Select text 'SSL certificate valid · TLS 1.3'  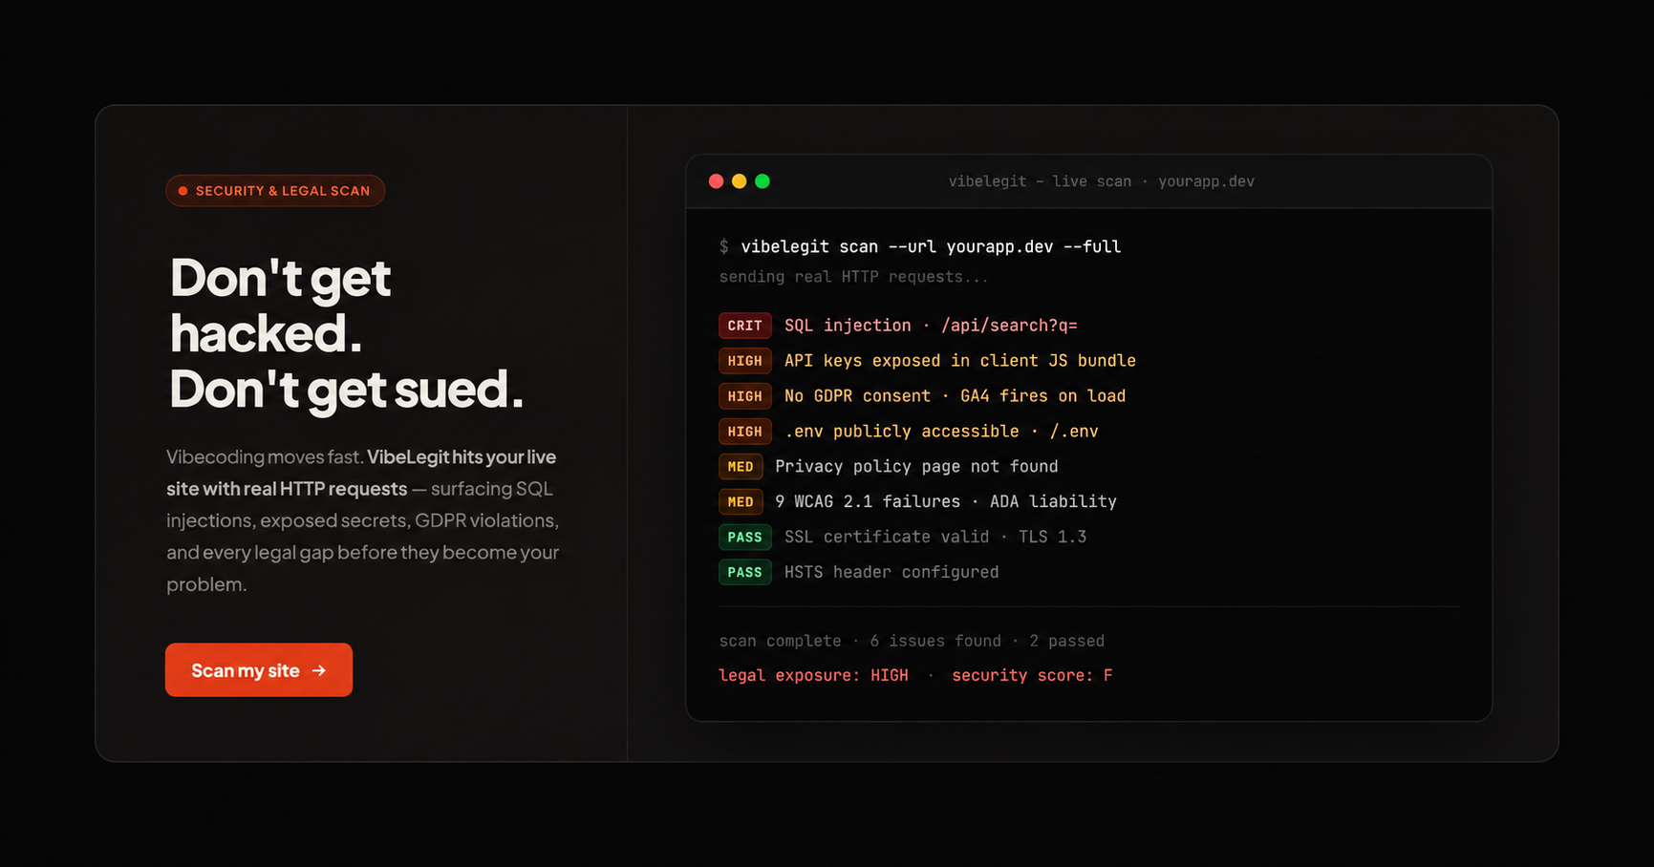[x=935, y=538]
